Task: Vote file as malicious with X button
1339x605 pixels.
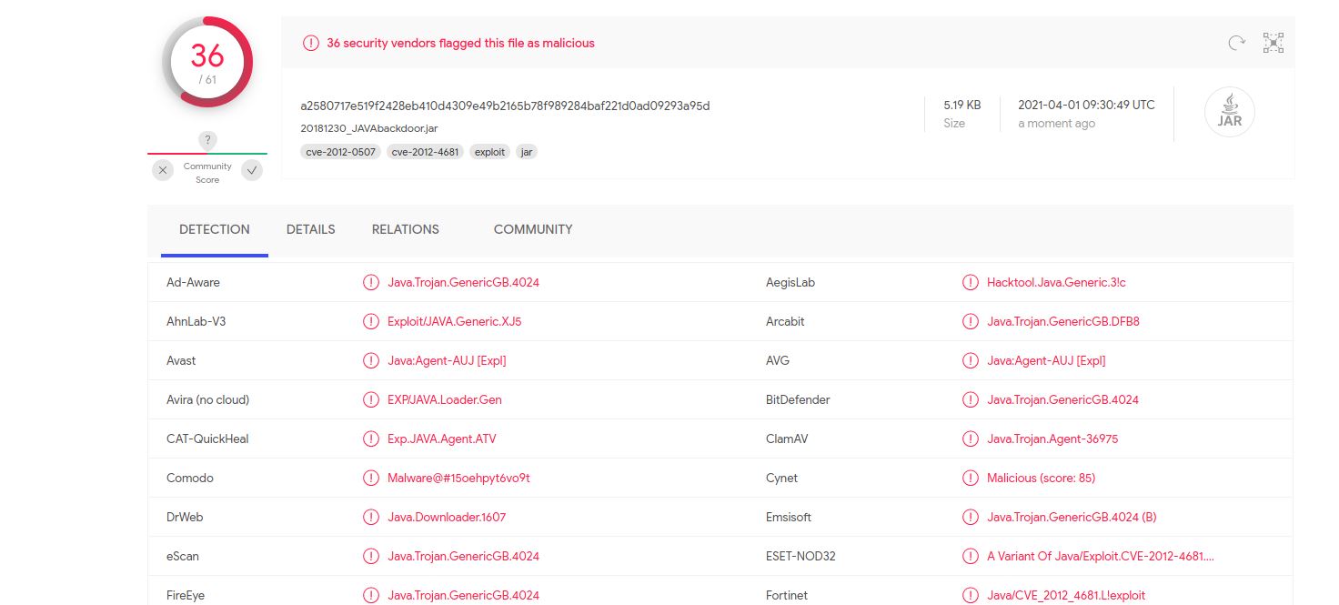Action: (x=163, y=170)
